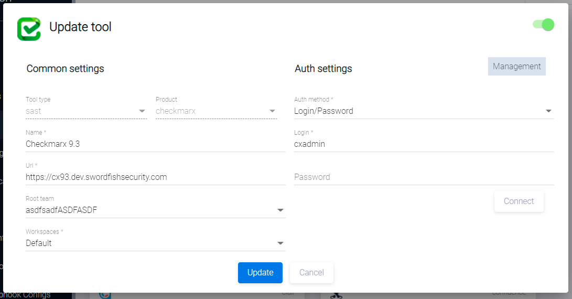Viewport: 572px width, 299px height.
Task: Click the confluence tool card icon behind dialog
Action: (x=336, y=296)
